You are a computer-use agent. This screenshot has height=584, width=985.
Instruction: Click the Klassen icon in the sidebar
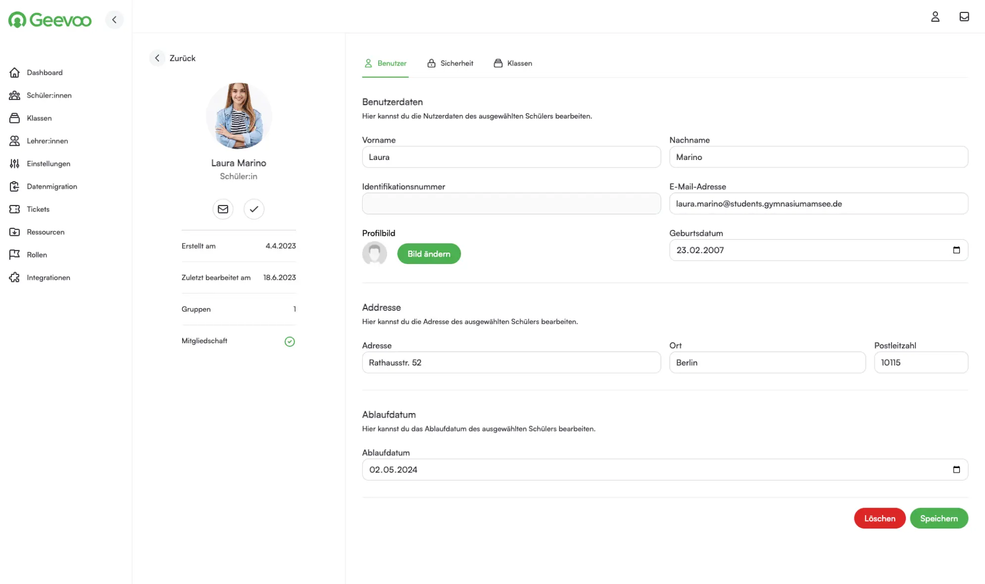15,118
